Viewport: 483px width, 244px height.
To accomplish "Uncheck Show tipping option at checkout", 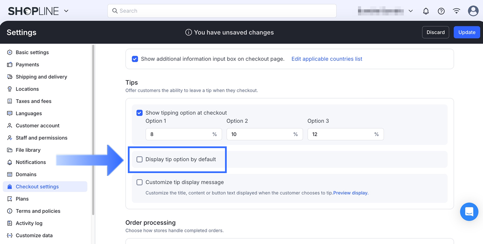I will tap(140, 113).
